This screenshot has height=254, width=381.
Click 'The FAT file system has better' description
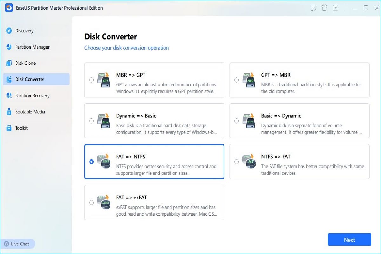[x=313, y=170]
